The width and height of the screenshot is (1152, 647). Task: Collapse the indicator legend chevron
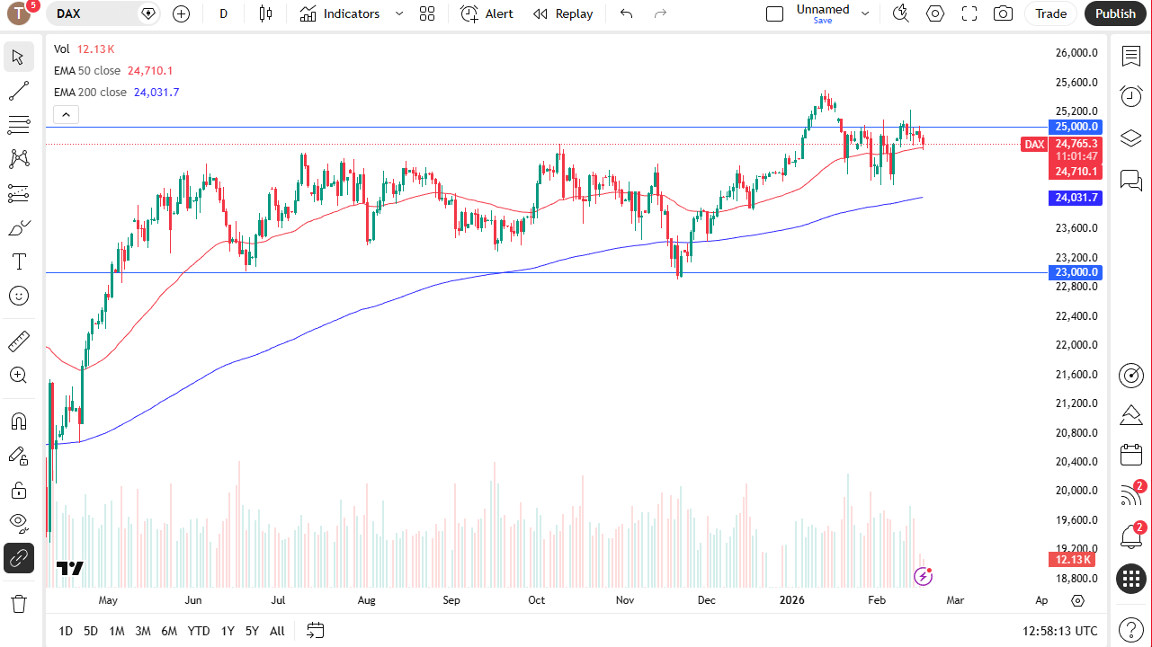tap(67, 114)
